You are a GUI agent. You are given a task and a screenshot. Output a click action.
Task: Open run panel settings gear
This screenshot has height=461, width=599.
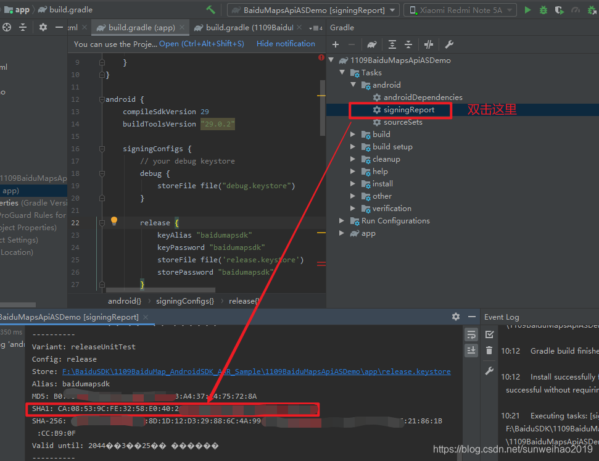point(456,317)
